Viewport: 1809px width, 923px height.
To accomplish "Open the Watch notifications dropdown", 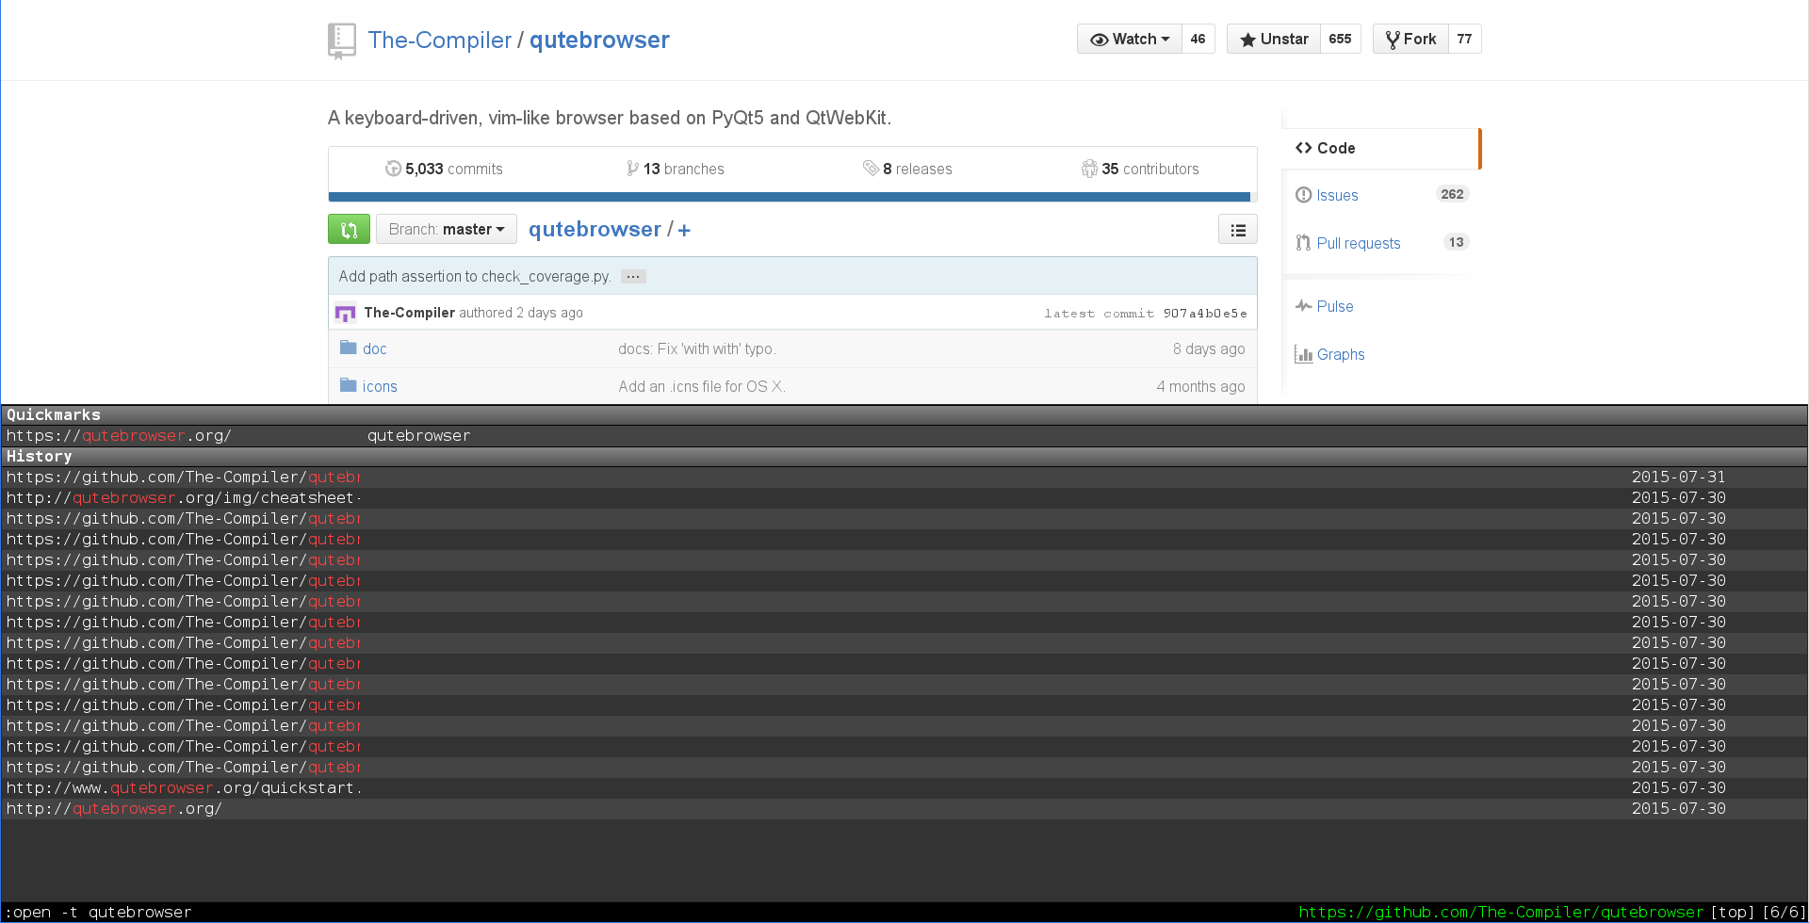I will tap(1129, 39).
